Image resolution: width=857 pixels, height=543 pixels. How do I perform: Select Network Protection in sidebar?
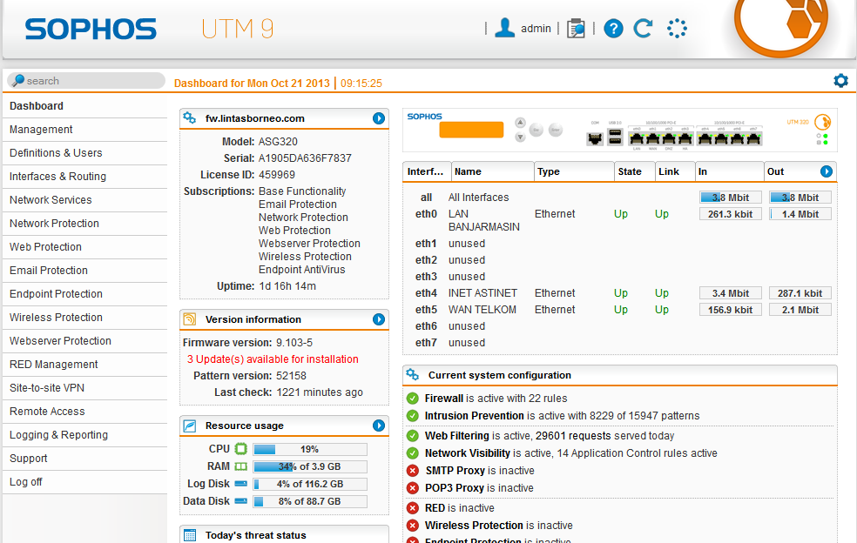pyautogui.click(x=84, y=224)
